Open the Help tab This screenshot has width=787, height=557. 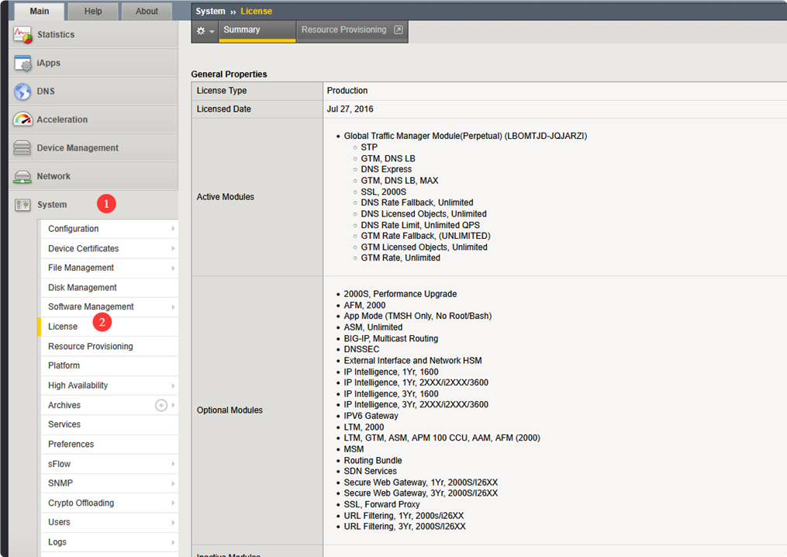(x=93, y=11)
